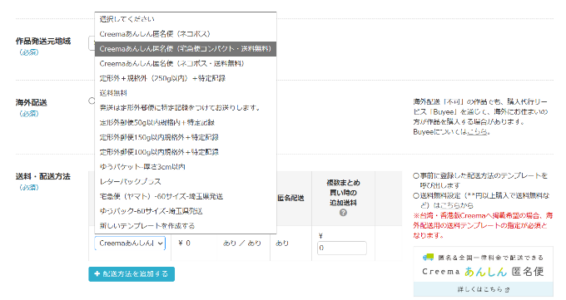Screen dimensions: 566x300
Task: Click the ¥ 0 shipping fee value
Action: [x=184, y=243]
